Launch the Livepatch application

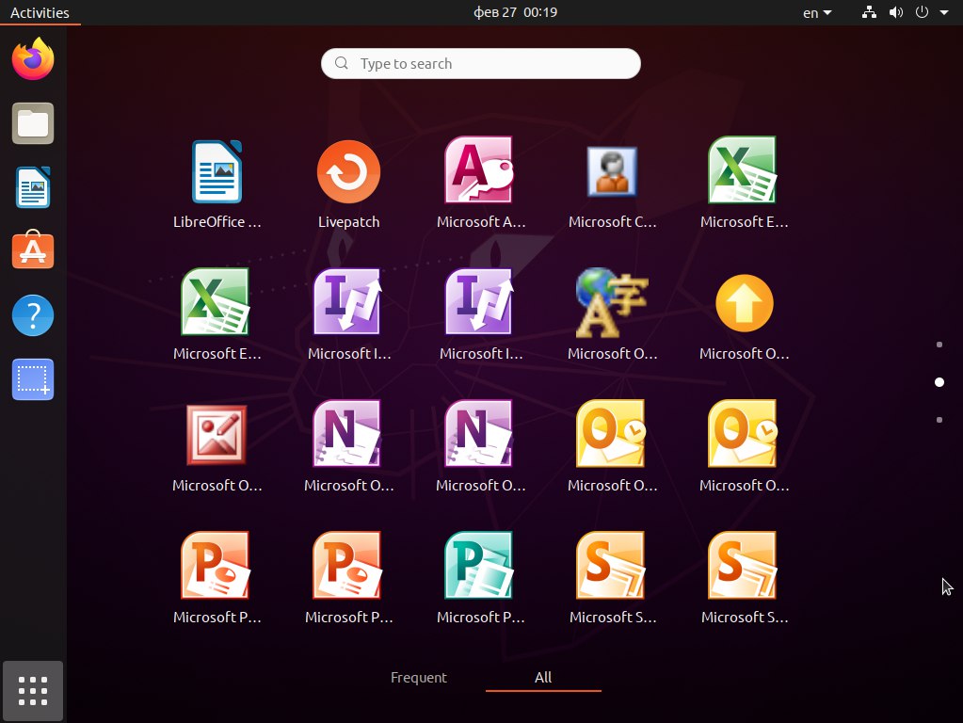[x=348, y=171]
